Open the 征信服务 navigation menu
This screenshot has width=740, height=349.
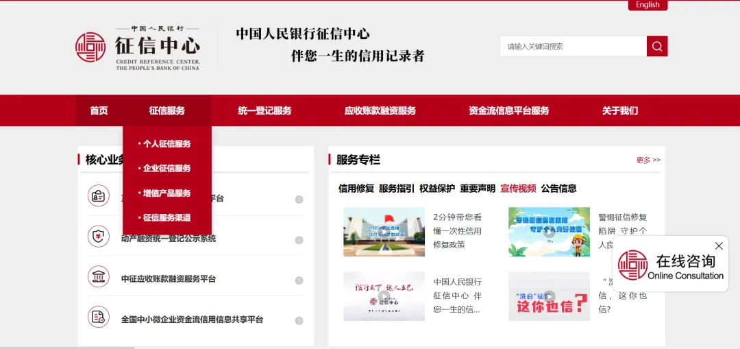(167, 110)
